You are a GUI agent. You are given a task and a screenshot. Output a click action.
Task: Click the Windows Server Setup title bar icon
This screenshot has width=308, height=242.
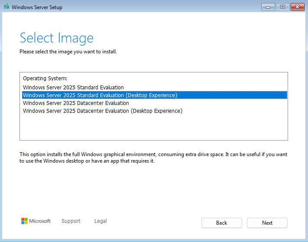coord(6,7)
